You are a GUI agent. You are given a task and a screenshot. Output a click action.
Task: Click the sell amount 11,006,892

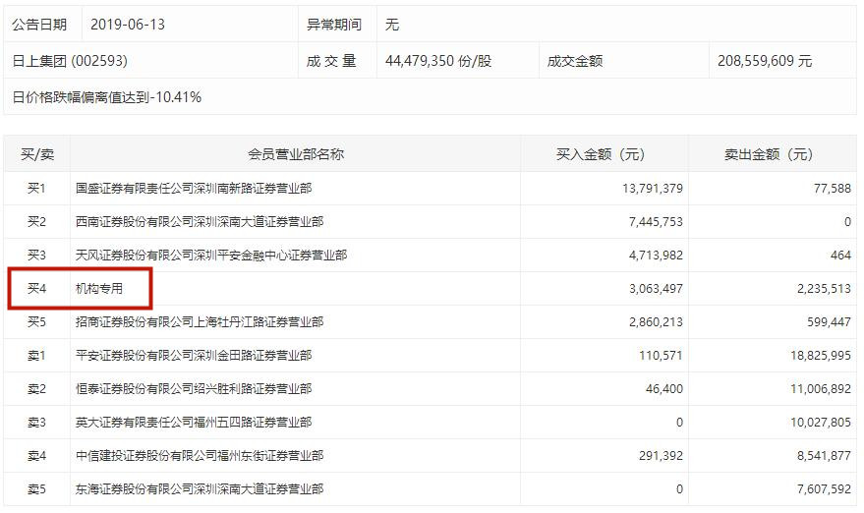pyautogui.click(x=821, y=389)
